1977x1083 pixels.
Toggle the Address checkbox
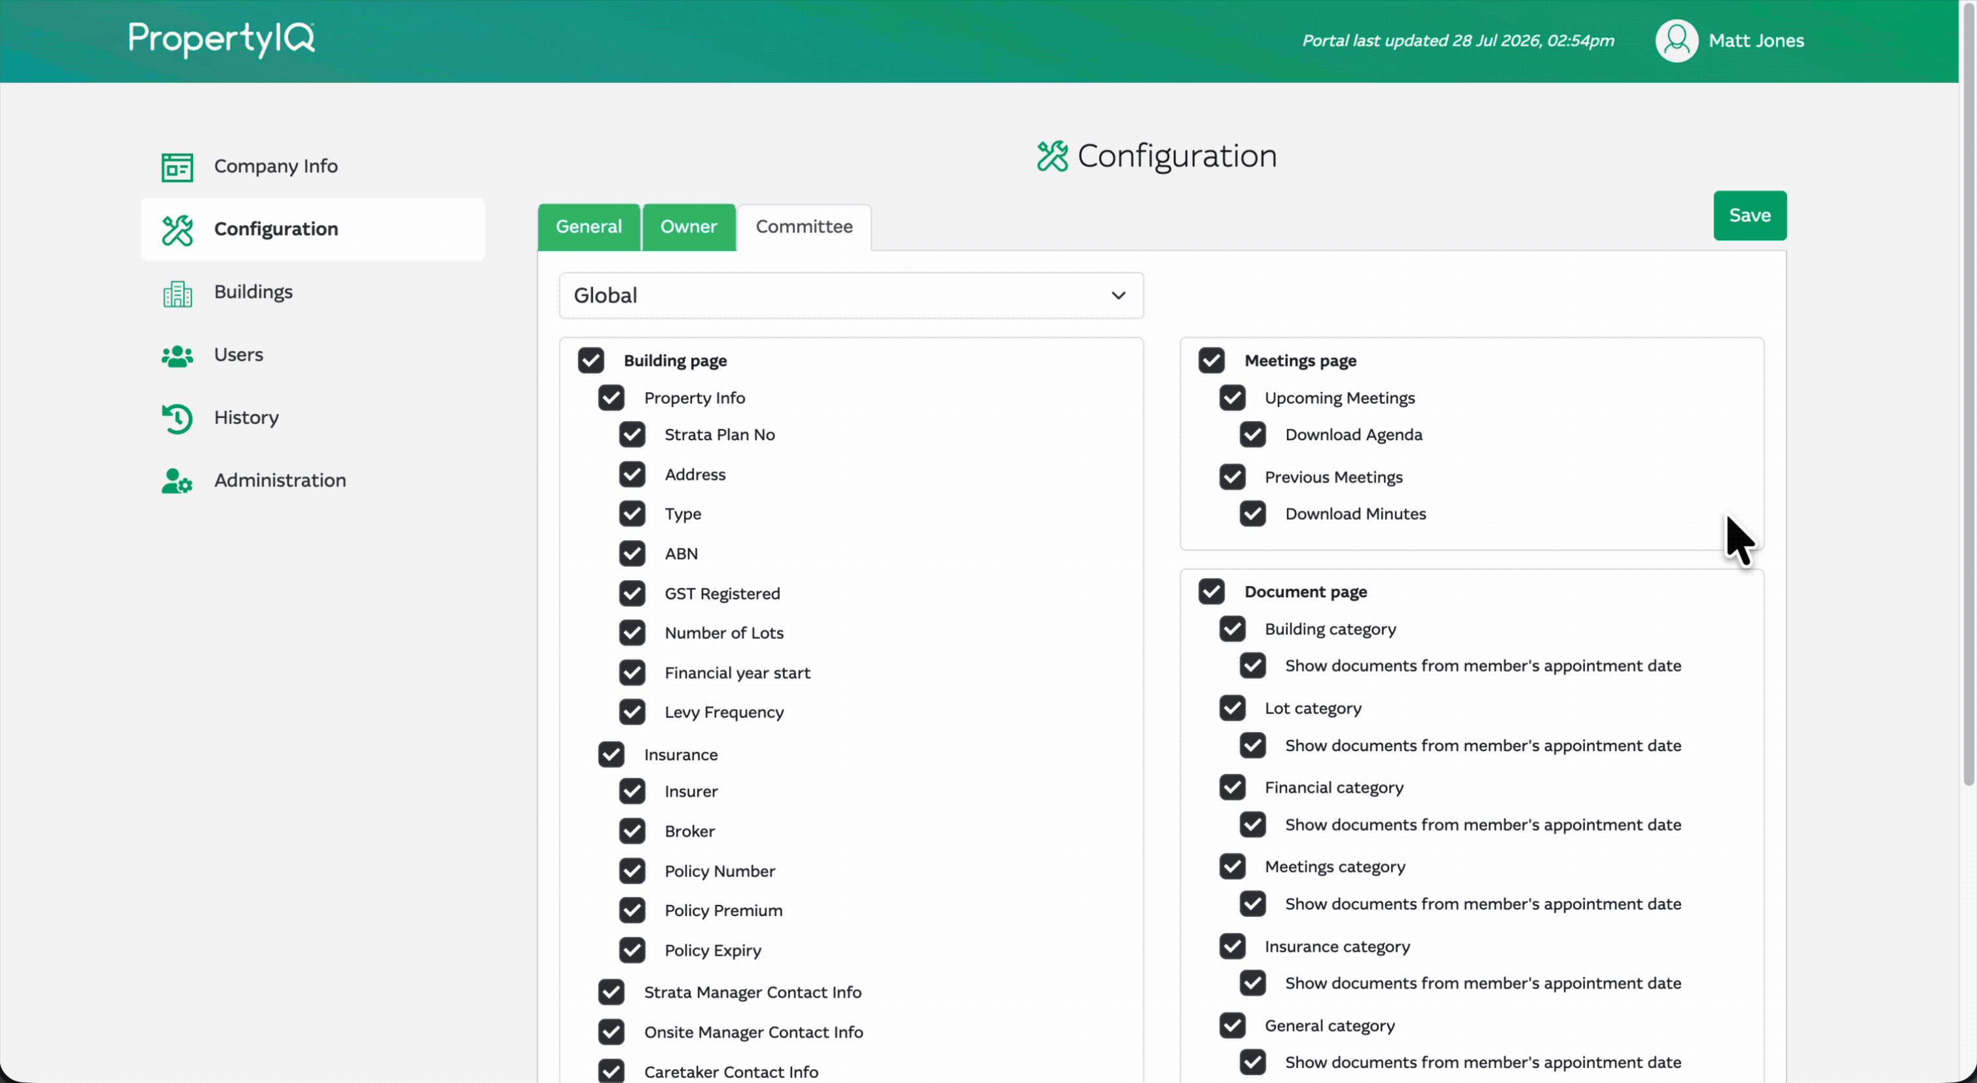pyautogui.click(x=632, y=475)
